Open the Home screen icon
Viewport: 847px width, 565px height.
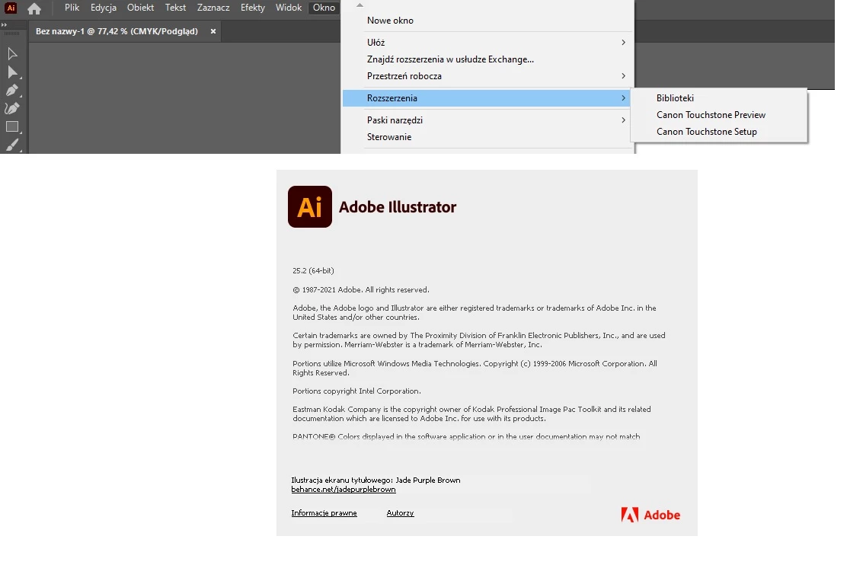[x=34, y=8]
